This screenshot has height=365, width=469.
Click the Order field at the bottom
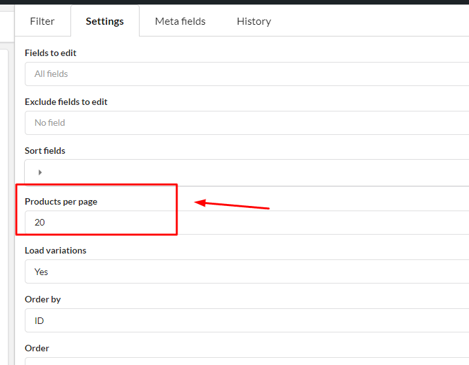click(247, 360)
